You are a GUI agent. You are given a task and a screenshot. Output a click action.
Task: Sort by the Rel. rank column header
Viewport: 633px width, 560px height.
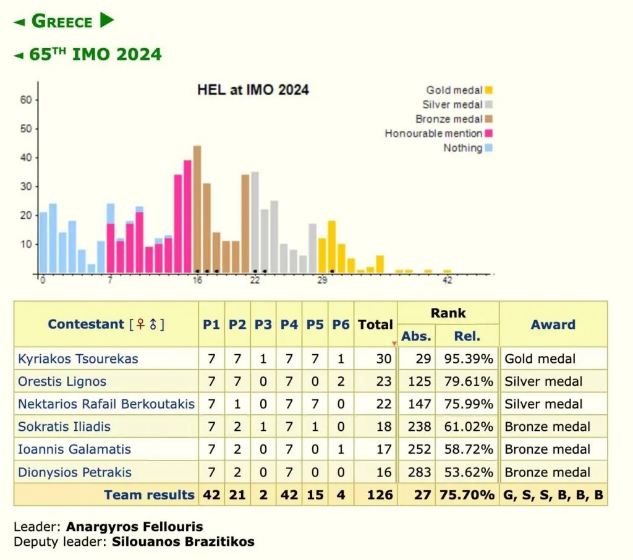[468, 336]
